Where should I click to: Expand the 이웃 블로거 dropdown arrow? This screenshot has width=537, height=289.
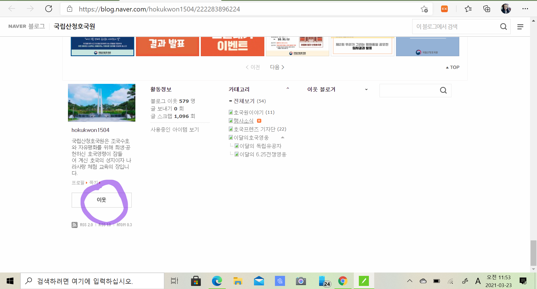pos(366,89)
